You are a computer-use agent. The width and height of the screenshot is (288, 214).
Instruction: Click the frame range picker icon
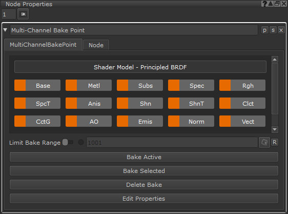click(x=264, y=142)
